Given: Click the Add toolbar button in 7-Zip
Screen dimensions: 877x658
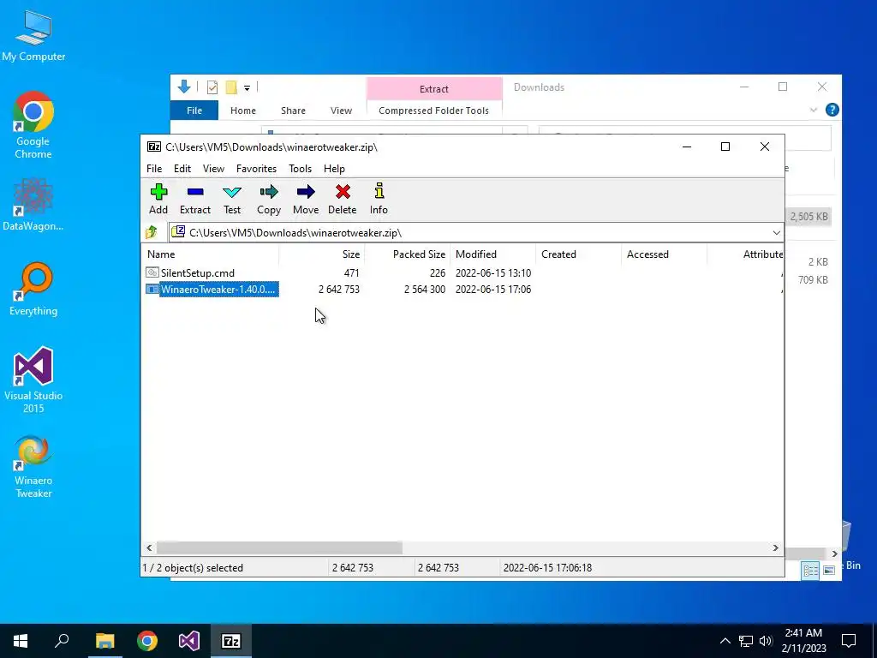Looking at the screenshot, I should pyautogui.click(x=158, y=199).
